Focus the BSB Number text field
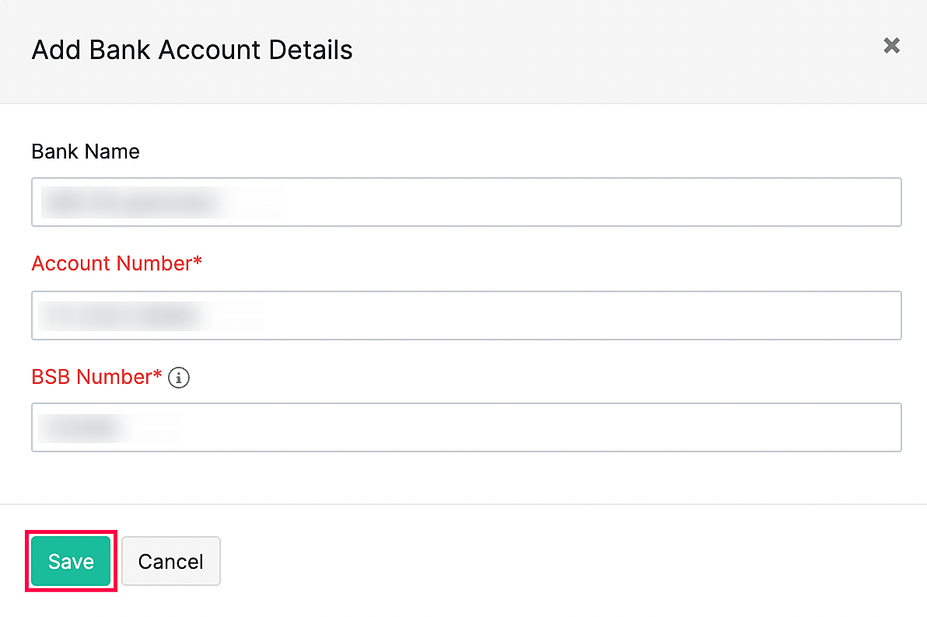Viewport: 927px width, 617px height. (467, 427)
